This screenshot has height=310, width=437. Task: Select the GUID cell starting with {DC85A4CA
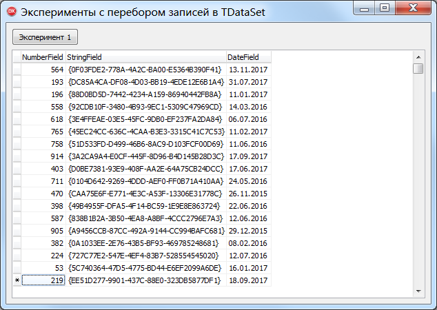(x=145, y=81)
